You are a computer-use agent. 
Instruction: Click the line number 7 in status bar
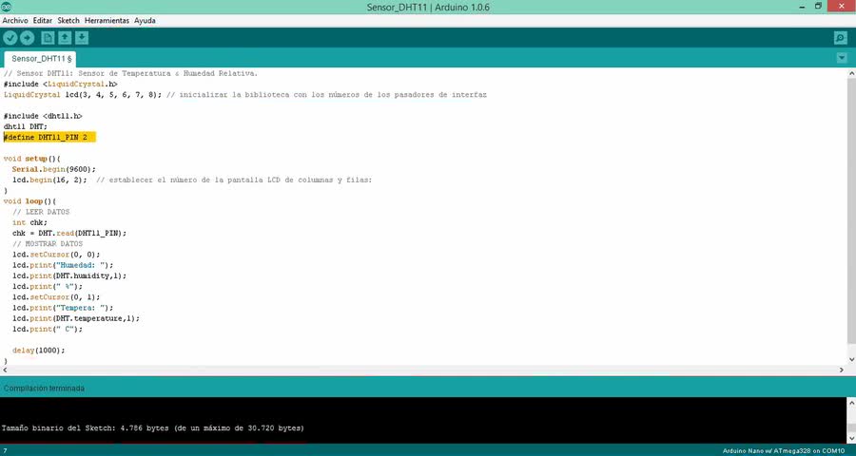click(x=5, y=450)
